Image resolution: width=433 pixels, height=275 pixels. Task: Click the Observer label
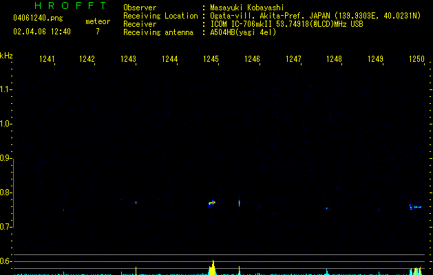pyautogui.click(x=140, y=8)
